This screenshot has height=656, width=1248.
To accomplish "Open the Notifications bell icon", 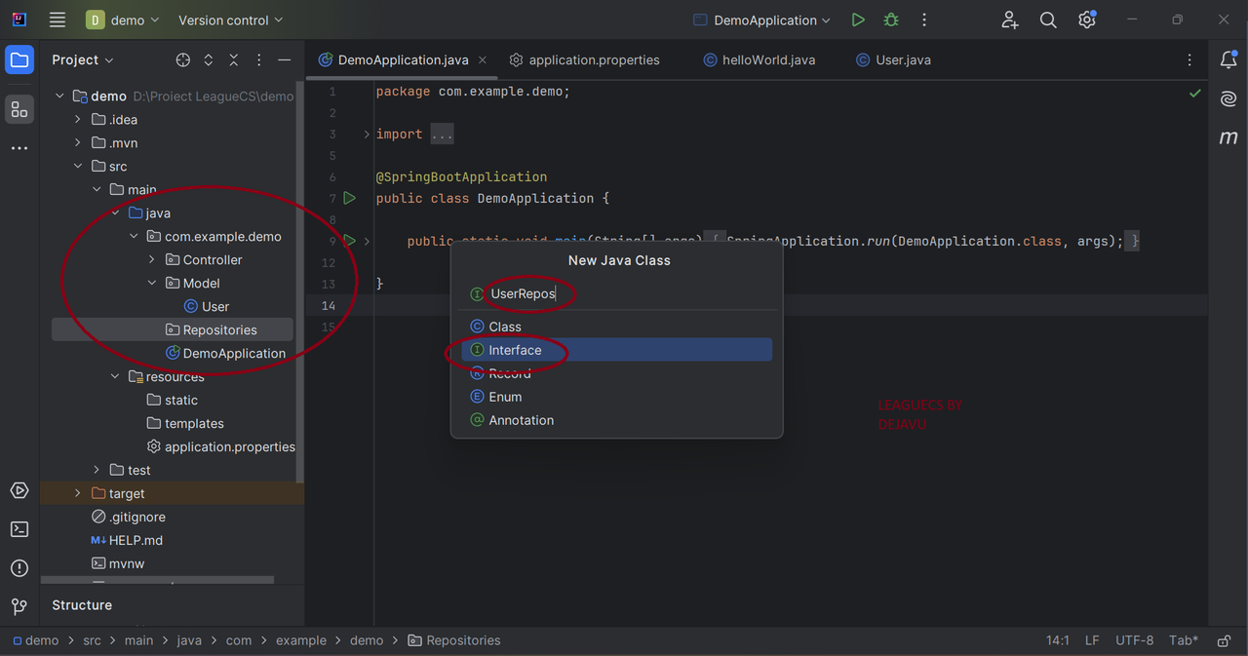I will tap(1228, 59).
